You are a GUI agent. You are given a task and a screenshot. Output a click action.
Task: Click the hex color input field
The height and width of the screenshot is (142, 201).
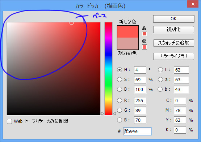tap(137, 131)
